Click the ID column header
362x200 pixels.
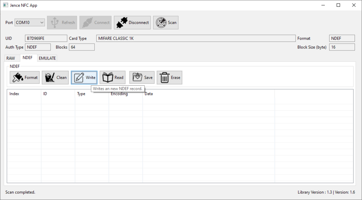58,94
